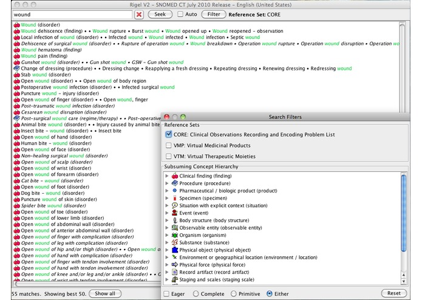Click the results list horizontal scrollbar
Image resolution: width=422 pixels, height=300 pixels.
(x=87, y=284)
